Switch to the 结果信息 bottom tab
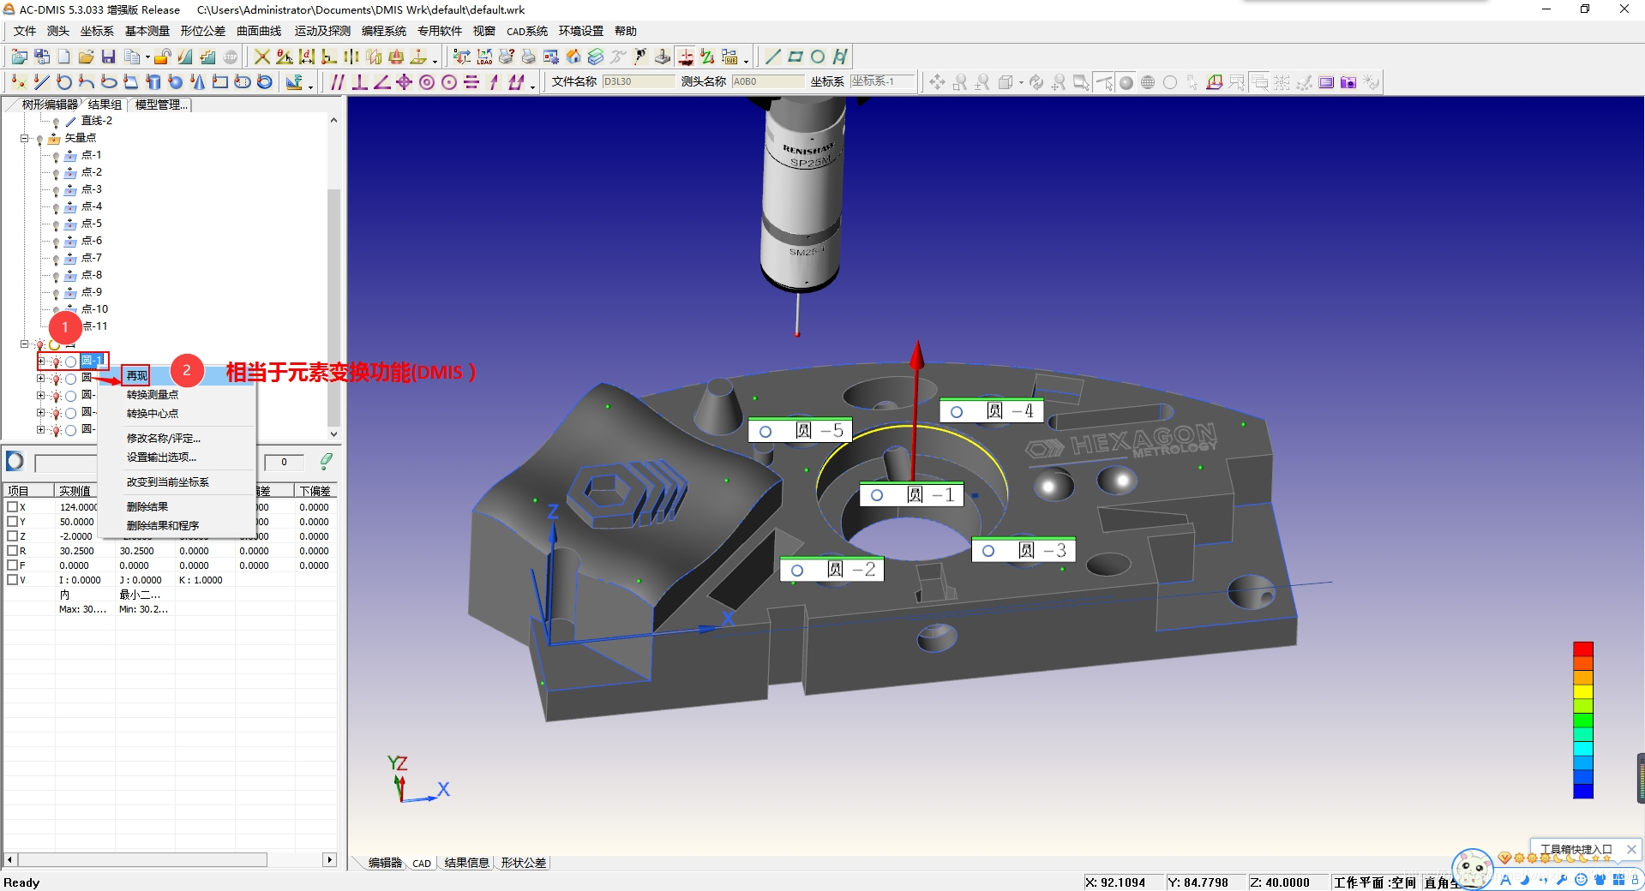The height and width of the screenshot is (891, 1645). pyautogui.click(x=467, y=863)
